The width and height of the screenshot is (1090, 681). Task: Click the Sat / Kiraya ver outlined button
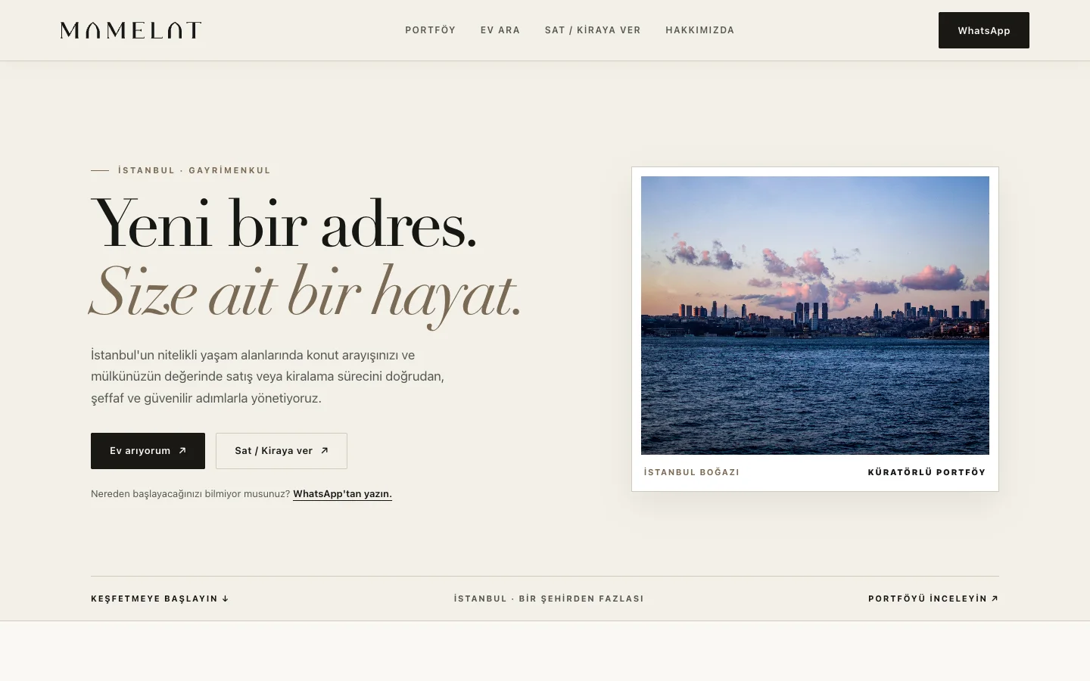coord(282,451)
